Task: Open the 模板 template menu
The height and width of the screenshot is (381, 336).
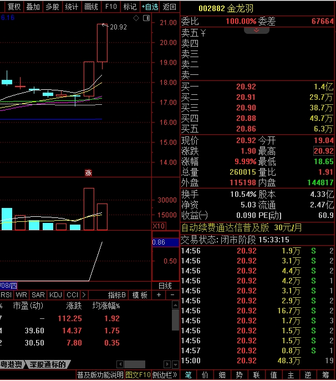Action: tap(140, 295)
